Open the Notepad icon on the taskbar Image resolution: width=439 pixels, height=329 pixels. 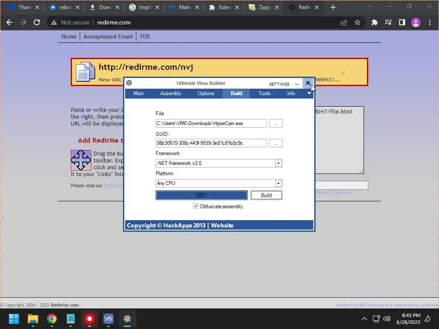(x=71, y=319)
